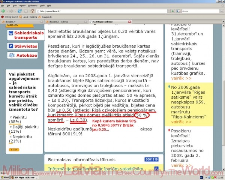Click the Home toolbar icon

click(31, 11)
